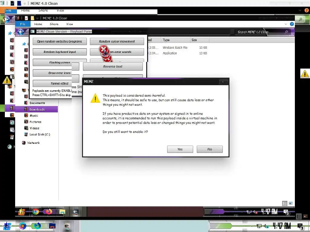Open File tab in outer MEMZ window
310x232 pixels.
click(8, 11)
